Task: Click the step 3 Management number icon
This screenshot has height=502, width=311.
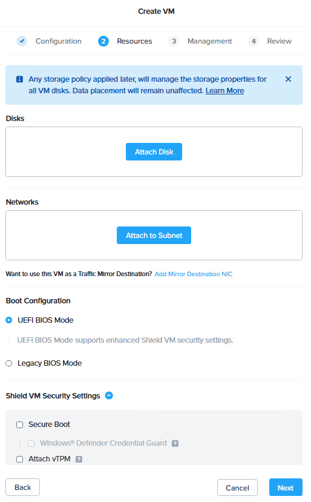Action: (174, 41)
